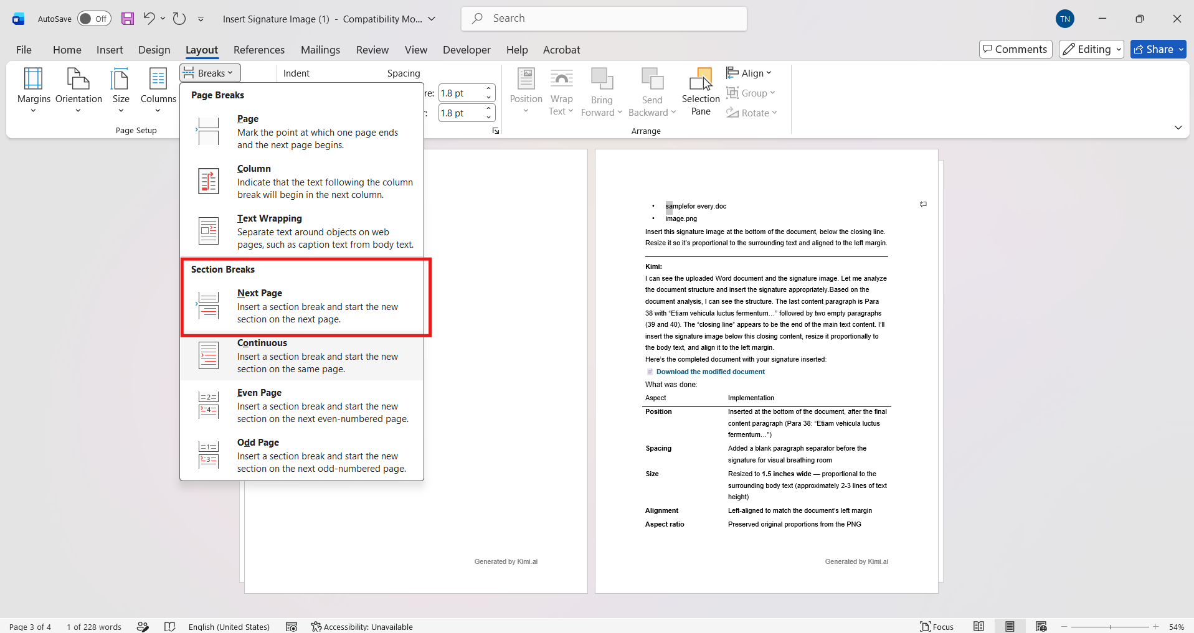
Task: Click the TN account avatar
Action: point(1065,19)
